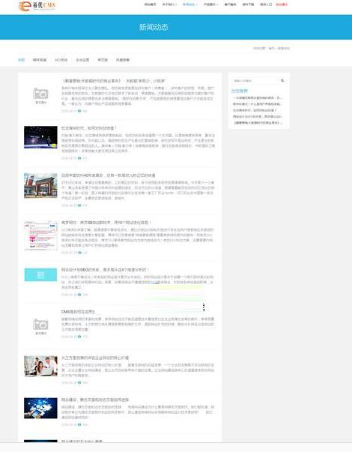This screenshot has width=352, height=452.
Task: Click view-count eye icon under 高手指南 article
Action: [x=79, y=253]
